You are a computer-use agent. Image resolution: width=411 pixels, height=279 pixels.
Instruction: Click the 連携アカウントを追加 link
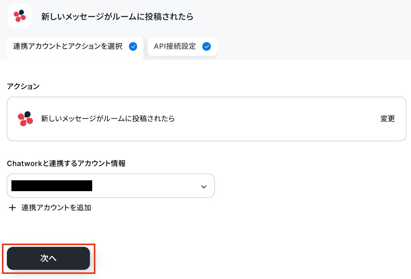tap(56, 208)
